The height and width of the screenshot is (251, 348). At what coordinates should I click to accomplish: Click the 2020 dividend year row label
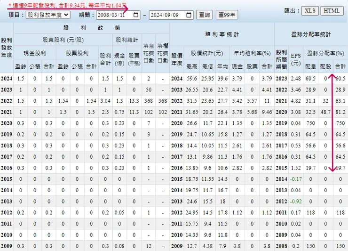[x=7, y=123]
